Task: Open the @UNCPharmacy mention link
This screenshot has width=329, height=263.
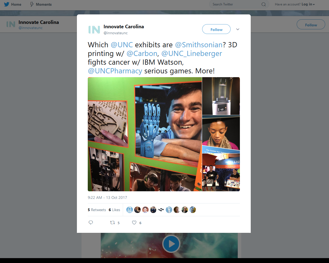Action: click(x=115, y=71)
